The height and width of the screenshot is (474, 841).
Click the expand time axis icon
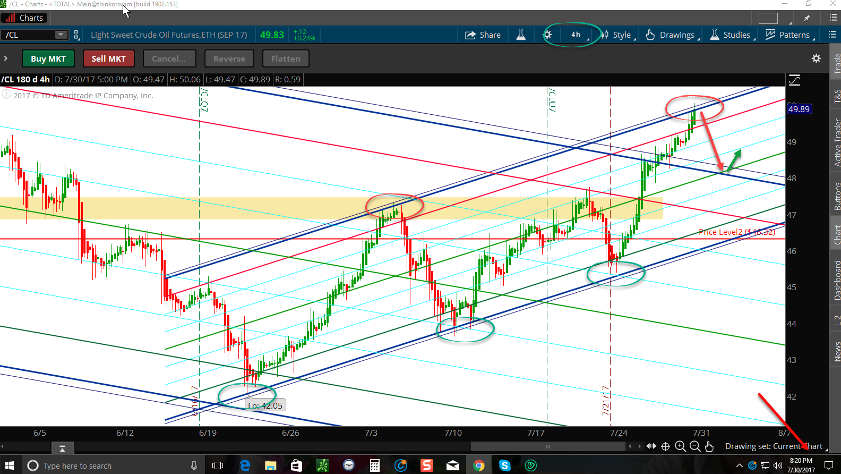[651, 446]
